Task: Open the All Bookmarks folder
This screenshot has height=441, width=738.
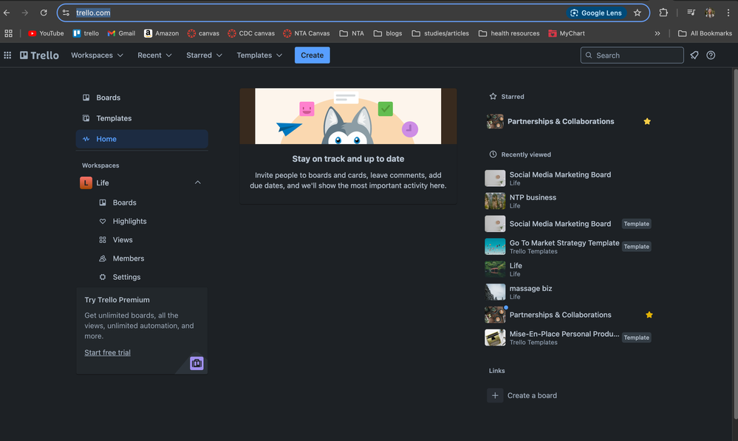Action: 705,33
